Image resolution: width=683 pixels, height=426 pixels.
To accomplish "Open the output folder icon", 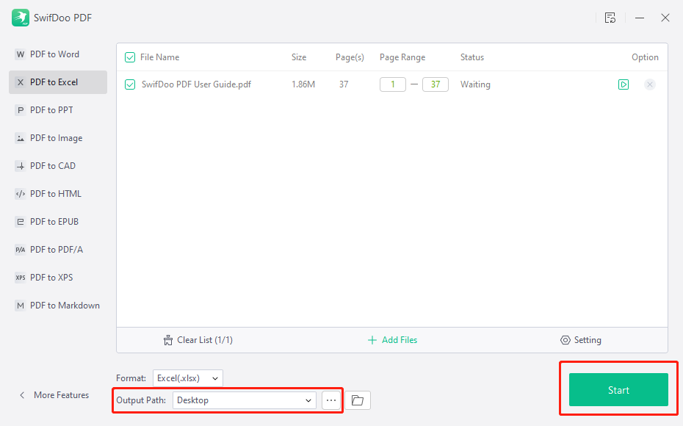I will pos(358,400).
